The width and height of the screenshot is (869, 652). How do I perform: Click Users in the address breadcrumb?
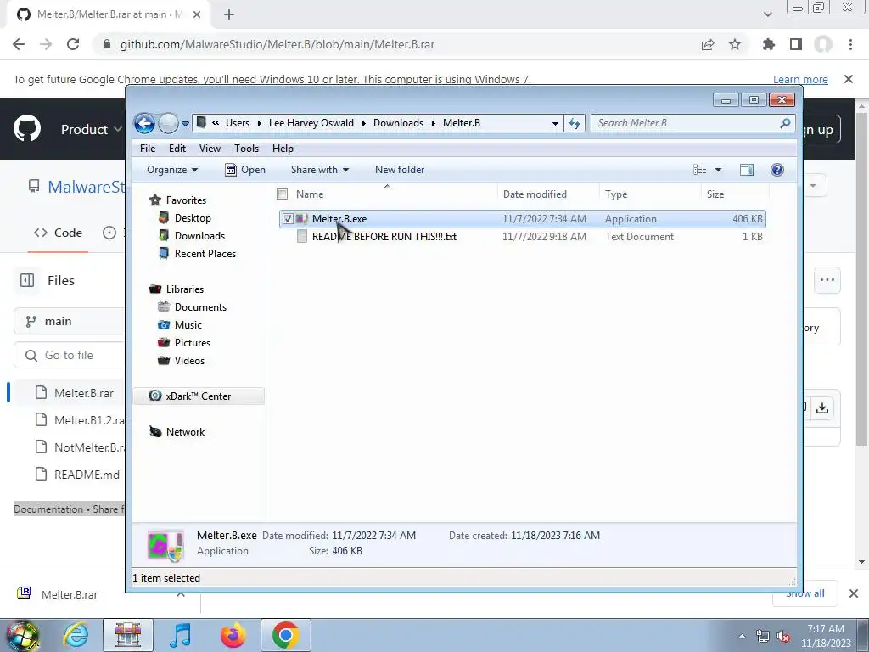[238, 123]
